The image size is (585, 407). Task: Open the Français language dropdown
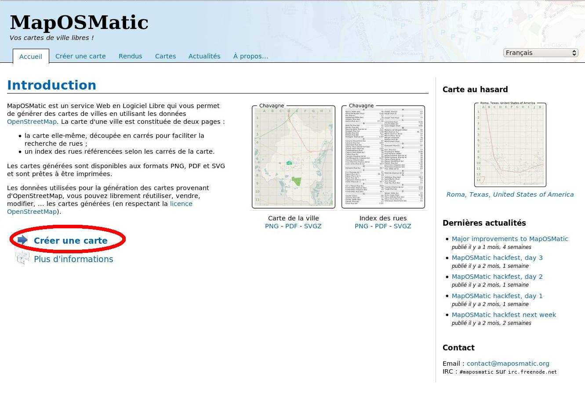540,53
